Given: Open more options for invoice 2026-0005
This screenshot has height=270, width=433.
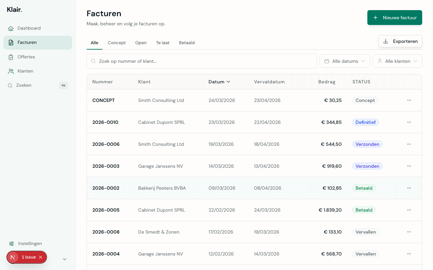Looking at the screenshot, I should [409, 210].
